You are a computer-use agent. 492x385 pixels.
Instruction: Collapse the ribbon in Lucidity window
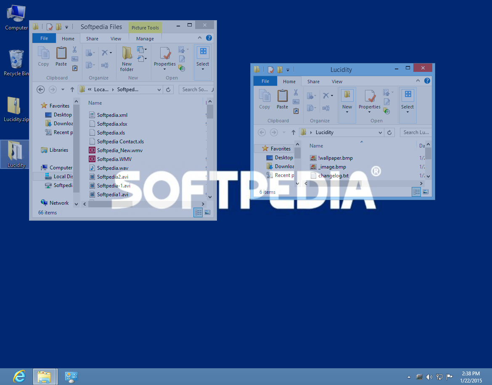(418, 81)
